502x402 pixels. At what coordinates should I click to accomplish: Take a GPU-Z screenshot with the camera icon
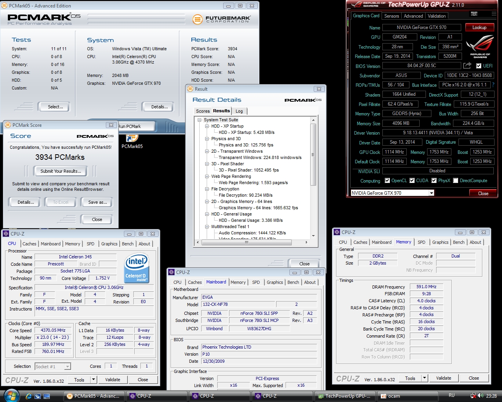pos(474,14)
